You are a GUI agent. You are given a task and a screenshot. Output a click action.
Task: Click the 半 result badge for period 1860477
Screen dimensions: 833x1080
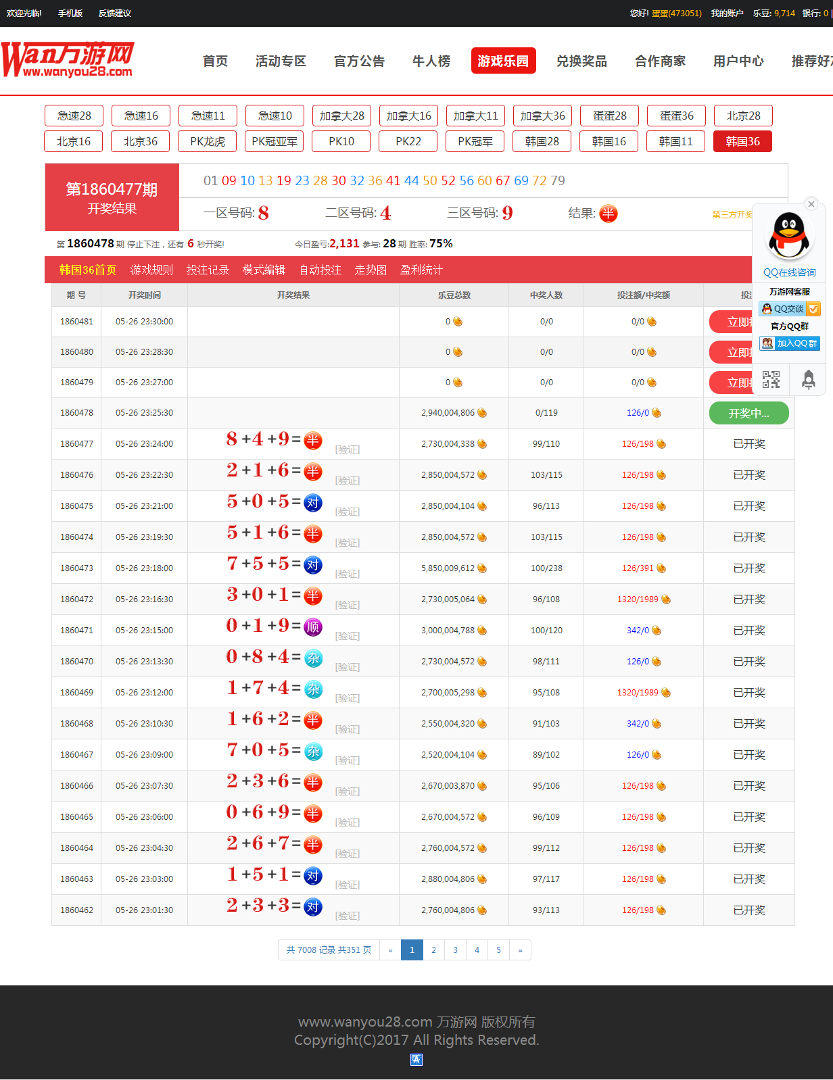312,441
